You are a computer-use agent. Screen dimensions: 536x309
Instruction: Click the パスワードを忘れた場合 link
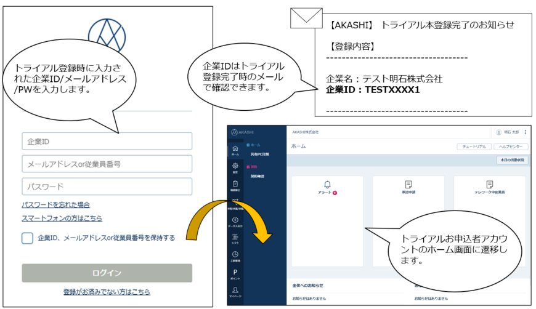point(55,205)
